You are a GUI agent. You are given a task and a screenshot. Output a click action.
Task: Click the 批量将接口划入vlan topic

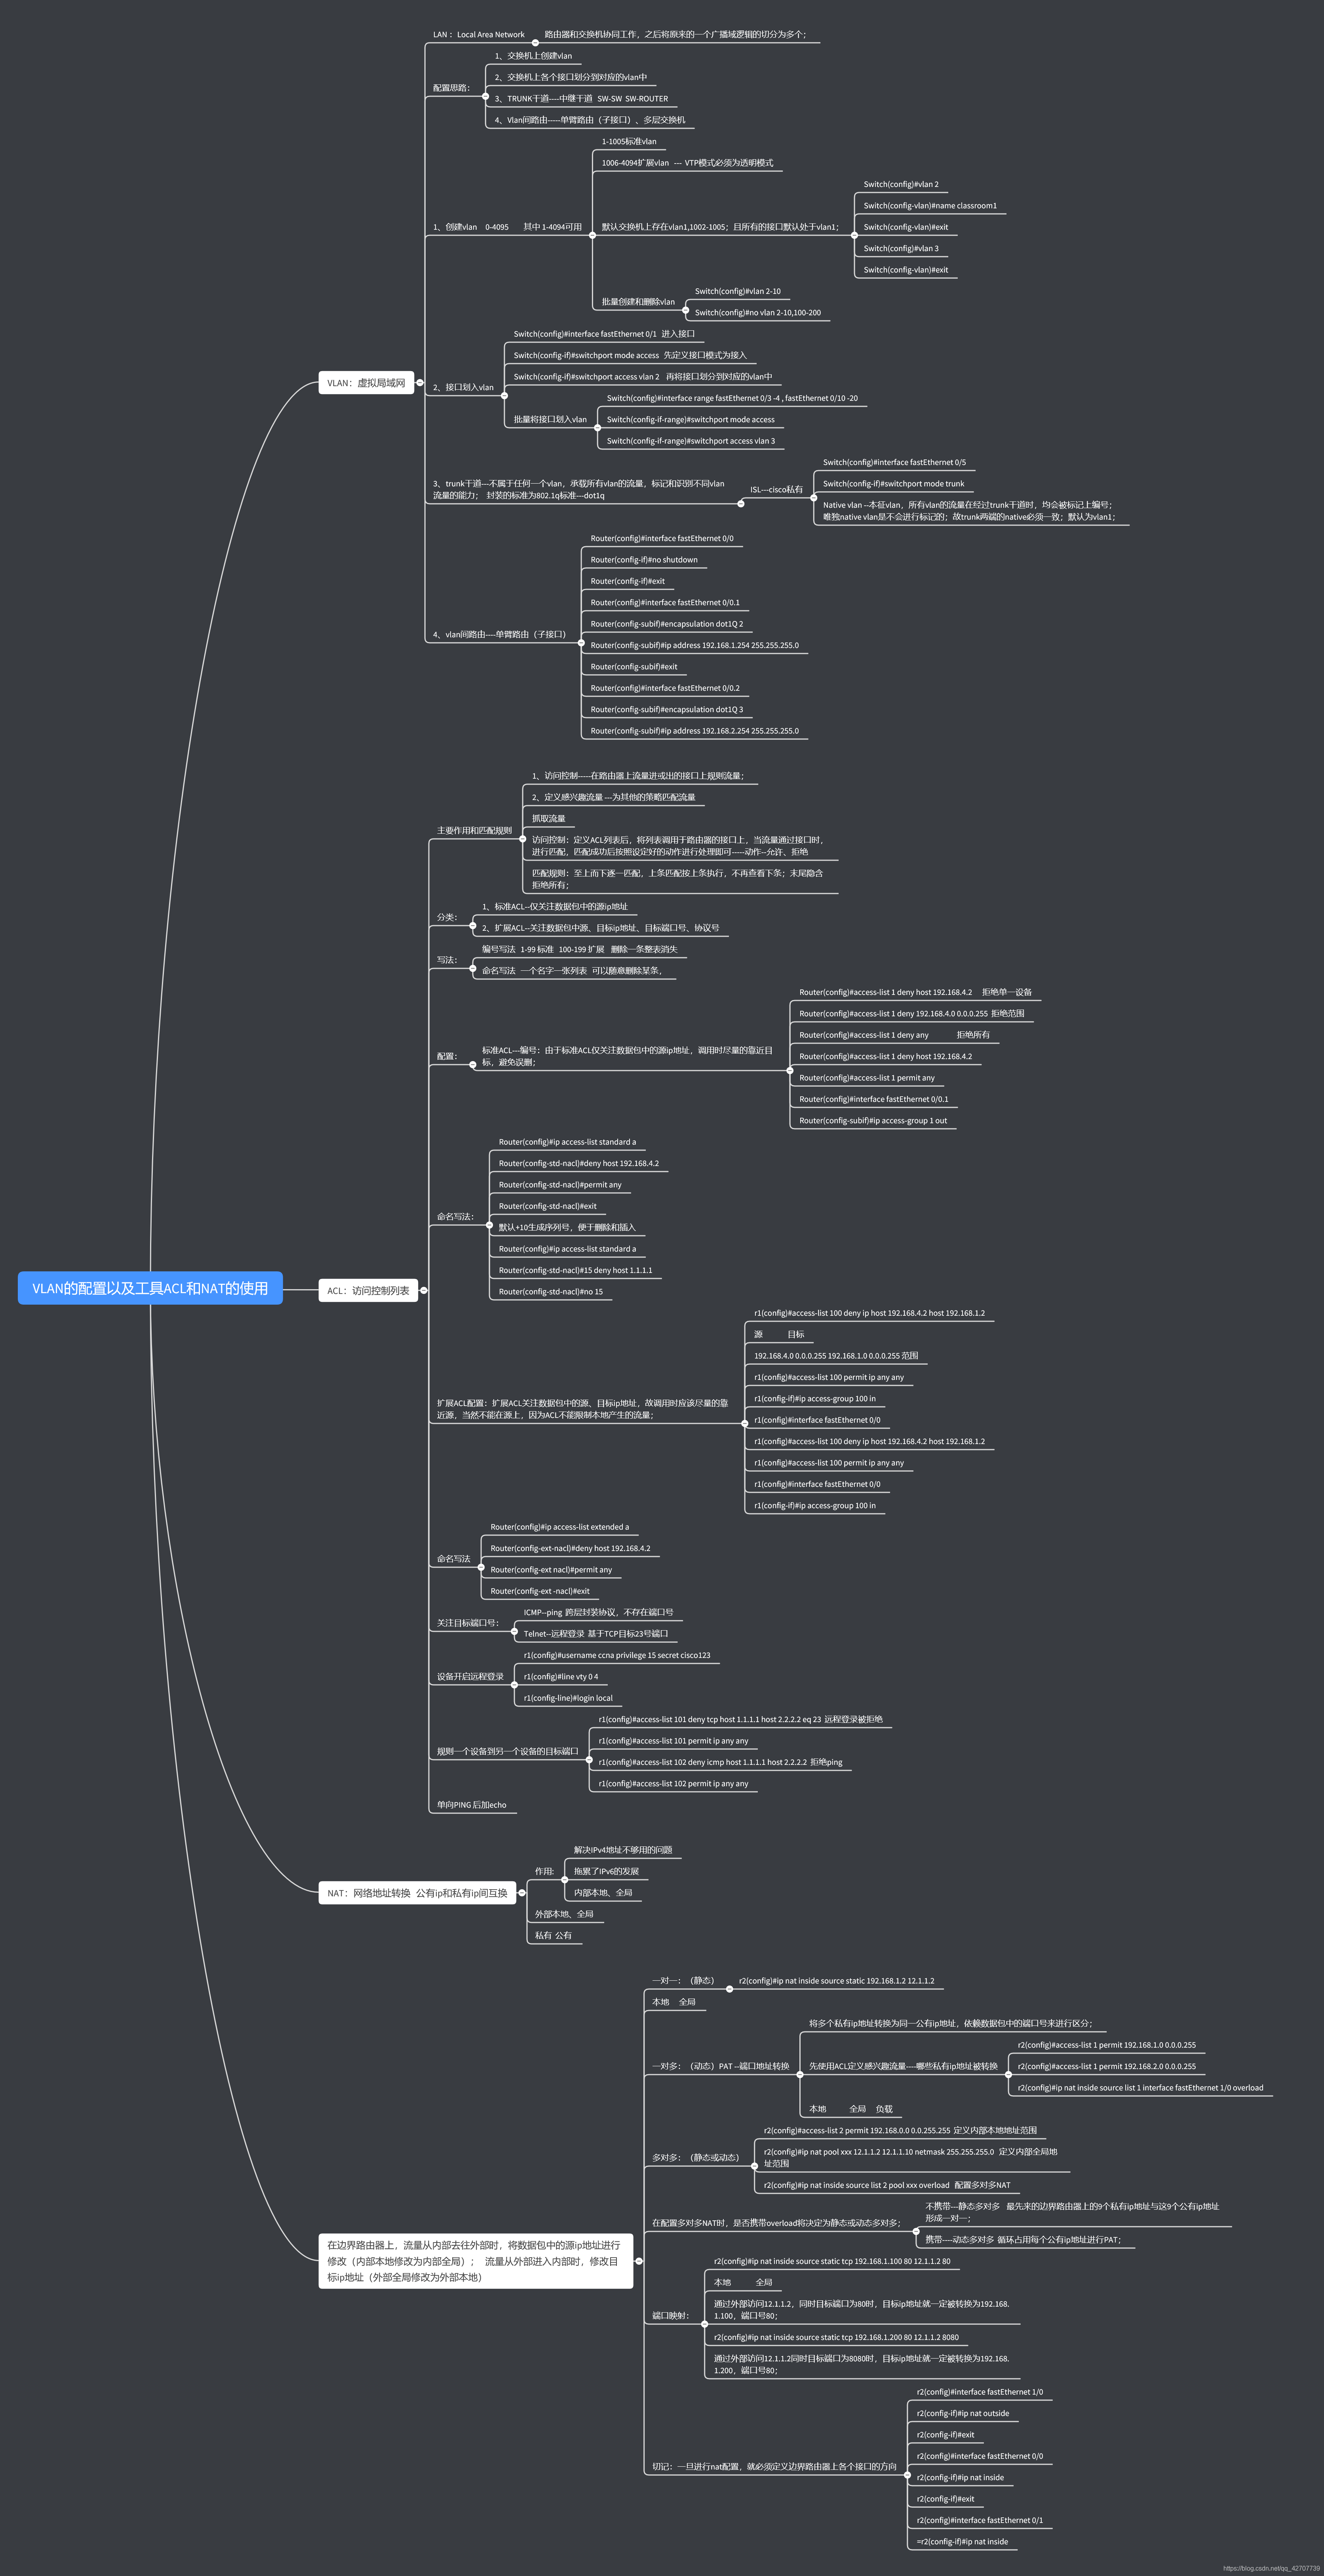coord(550,420)
